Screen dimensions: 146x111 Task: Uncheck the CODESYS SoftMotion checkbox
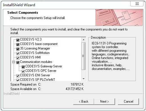pos(18,53)
